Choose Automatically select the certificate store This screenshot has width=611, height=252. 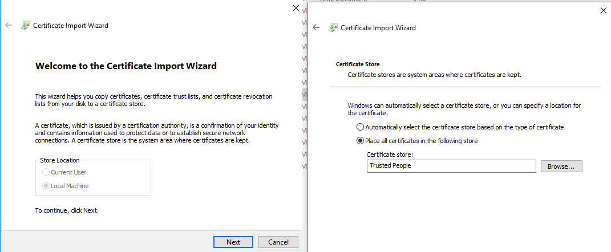pyautogui.click(x=460, y=127)
